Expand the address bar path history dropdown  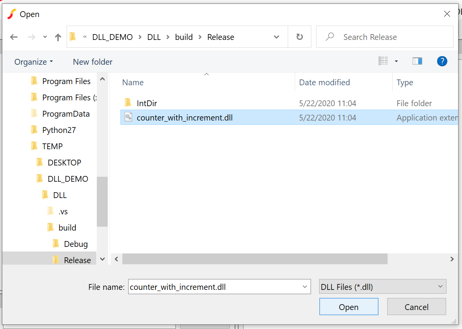coord(277,37)
